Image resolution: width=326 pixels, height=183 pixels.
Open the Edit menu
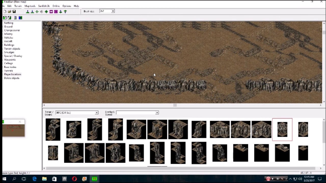tap(9, 6)
